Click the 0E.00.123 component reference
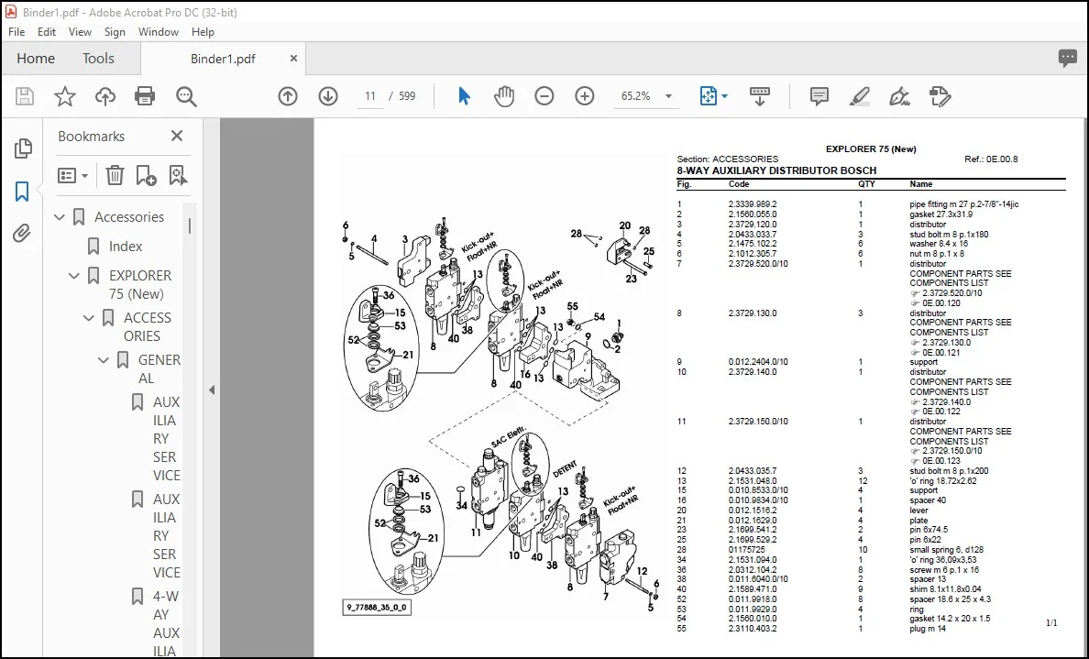This screenshot has width=1089, height=659. pos(941,461)
